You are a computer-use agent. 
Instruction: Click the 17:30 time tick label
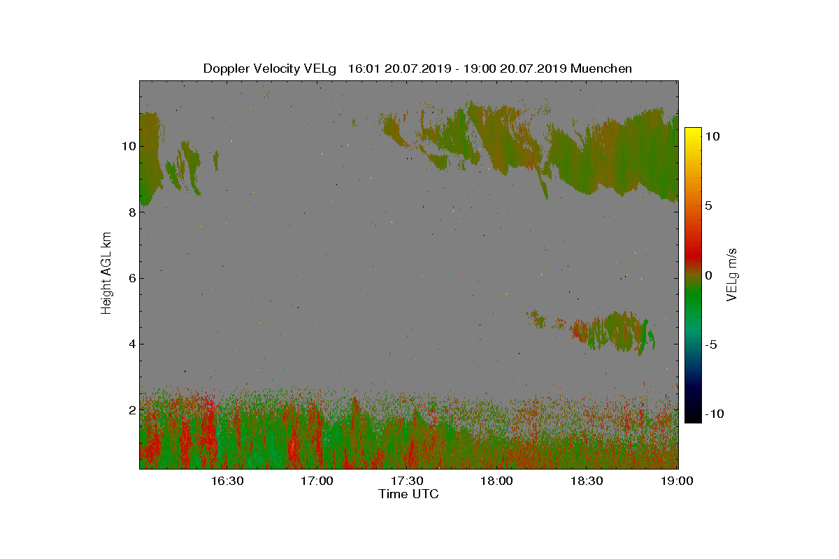(x=408, y=481)
